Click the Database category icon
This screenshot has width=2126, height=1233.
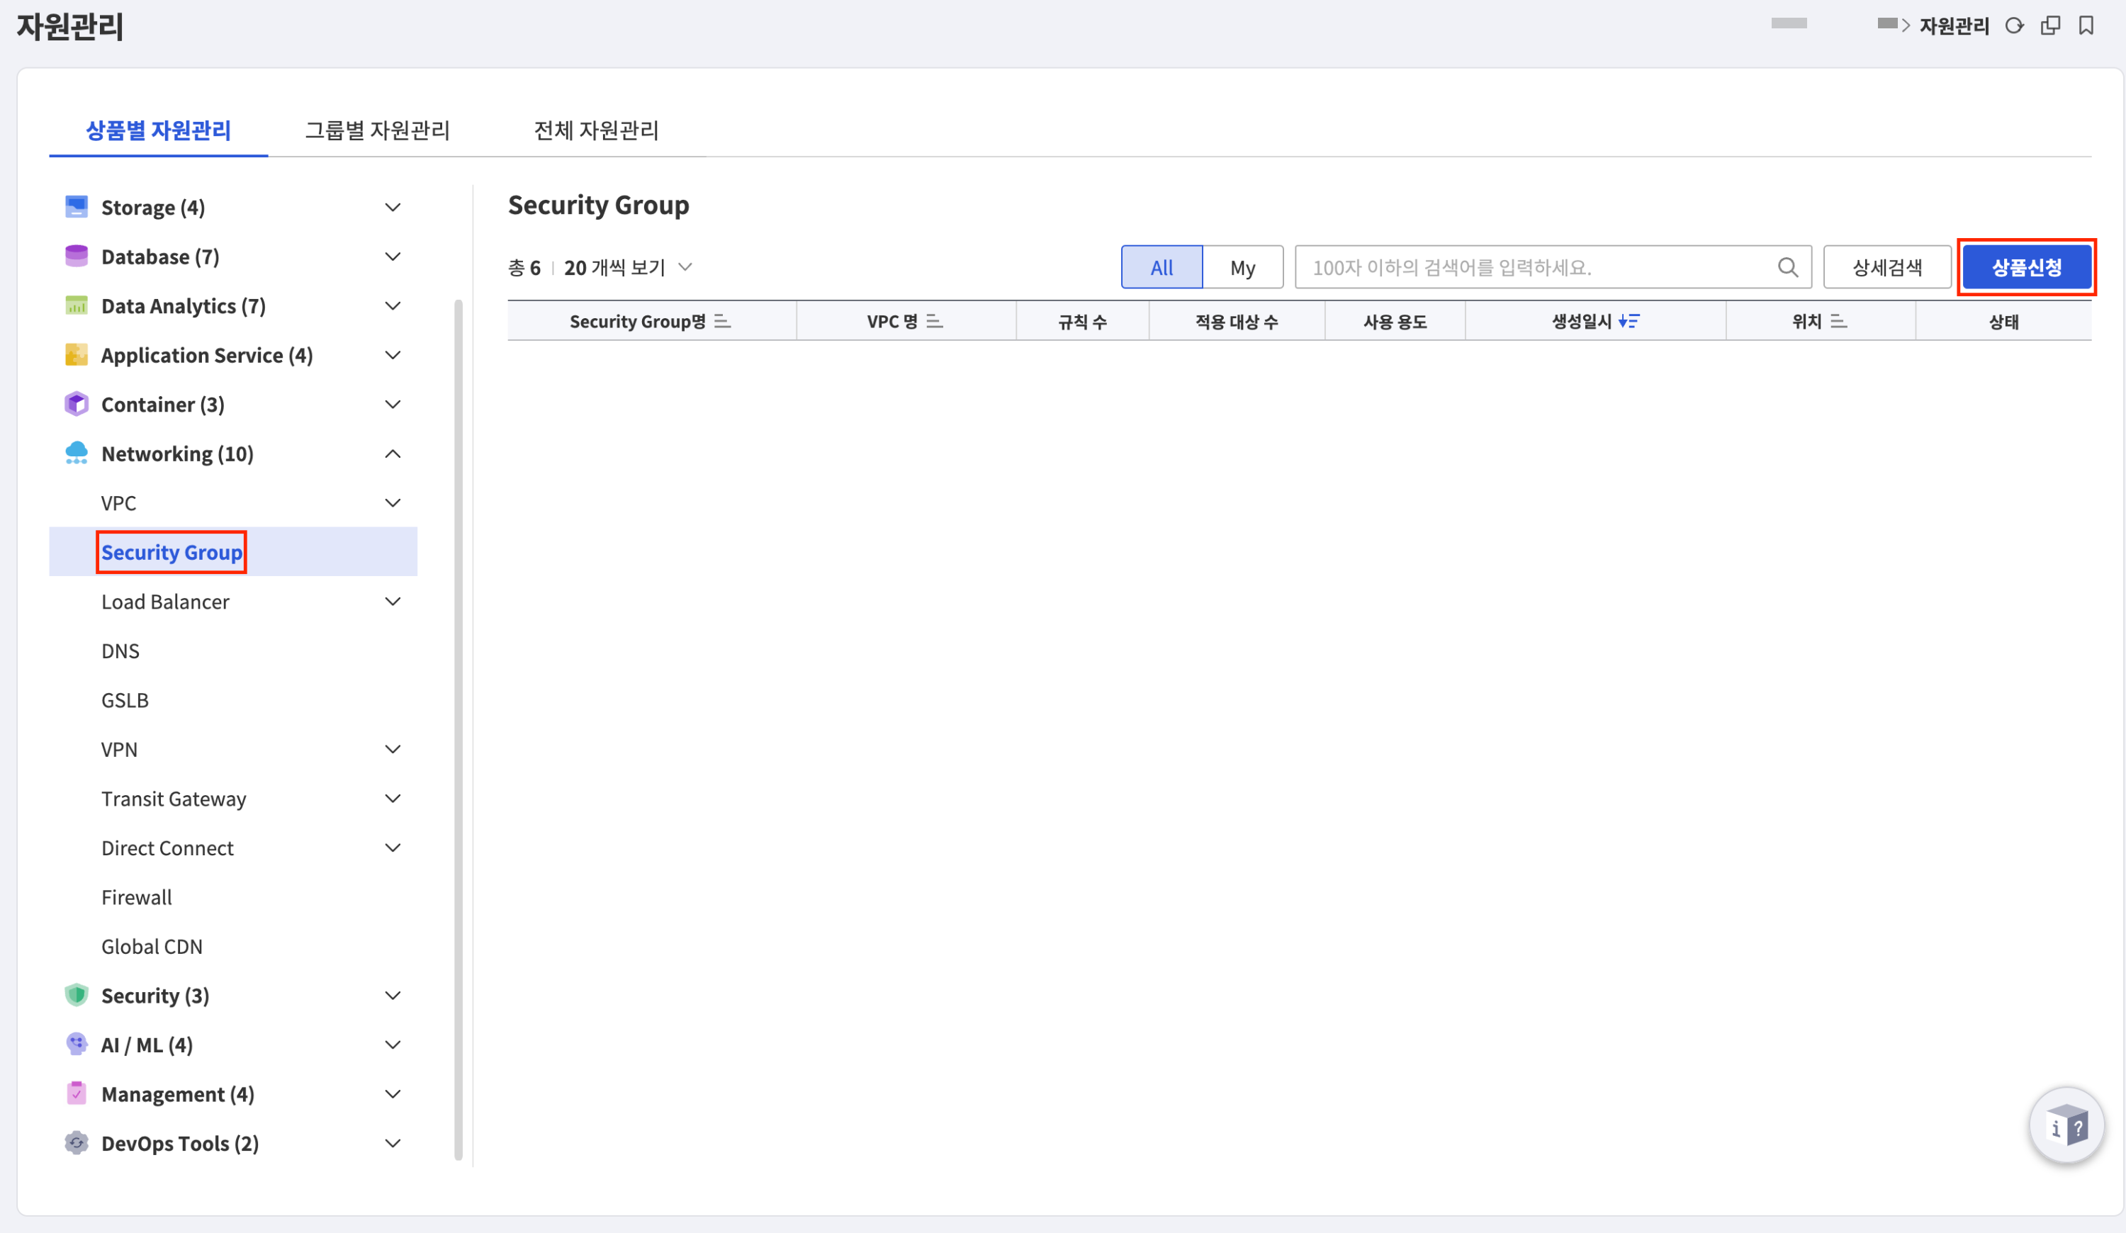pos(76,256)
